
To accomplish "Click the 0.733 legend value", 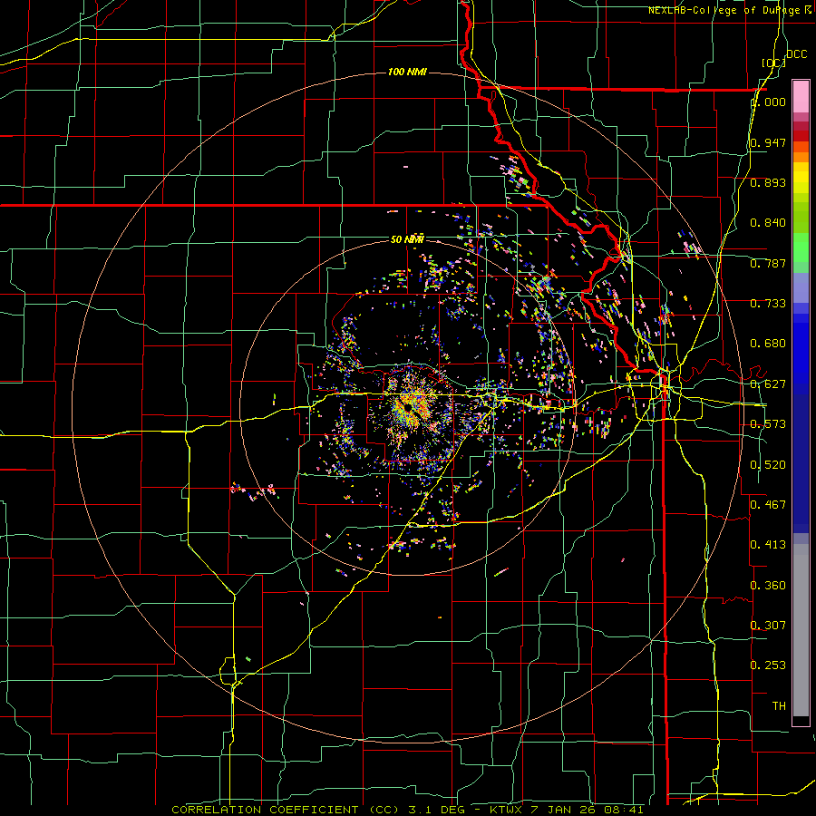I will (x=768, y=304).
